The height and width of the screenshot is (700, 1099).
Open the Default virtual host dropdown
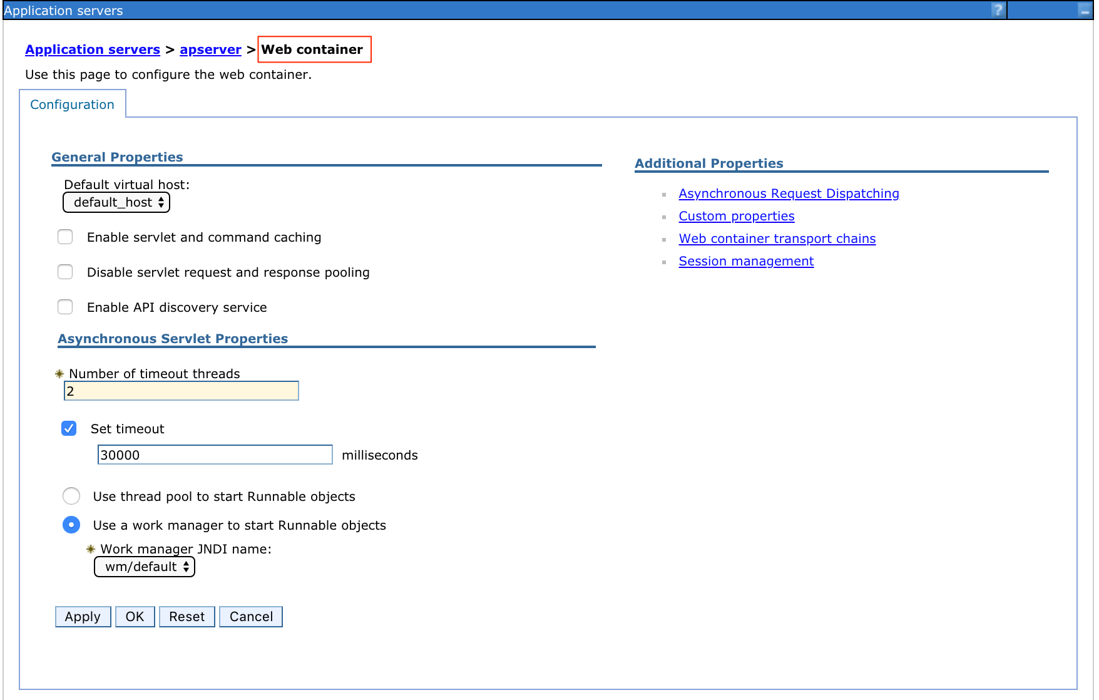116,202
